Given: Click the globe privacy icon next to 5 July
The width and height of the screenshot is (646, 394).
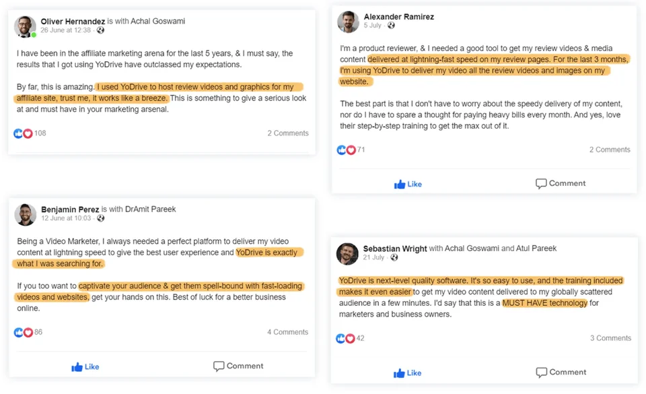Looking at the screenshot, I should coord(391,26).
